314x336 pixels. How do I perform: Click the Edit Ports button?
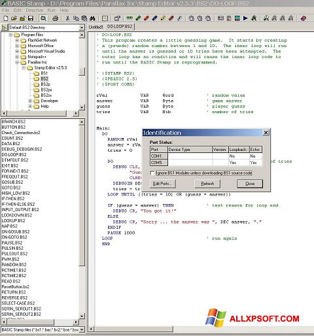[162, 184]
